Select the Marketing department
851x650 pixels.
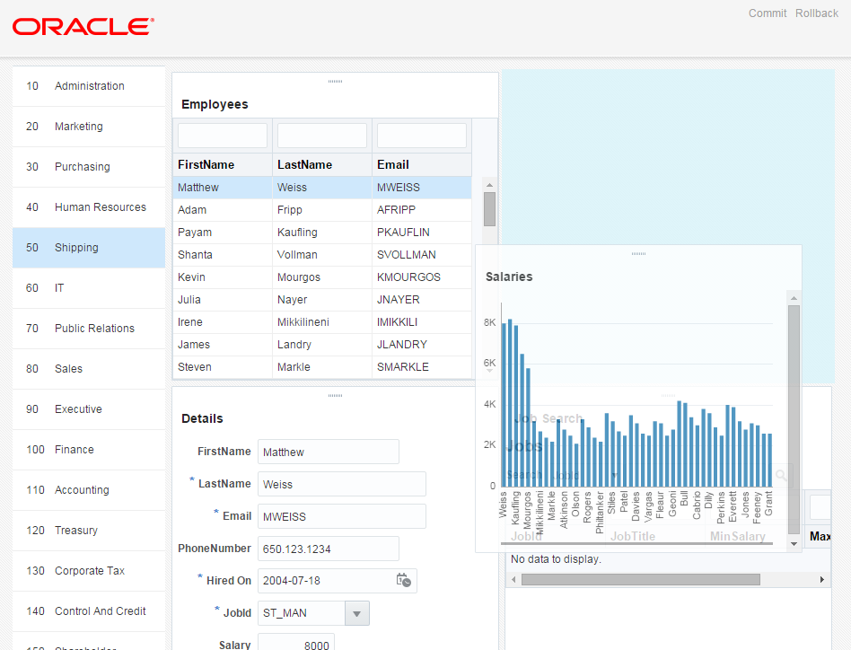click(89, 127)
